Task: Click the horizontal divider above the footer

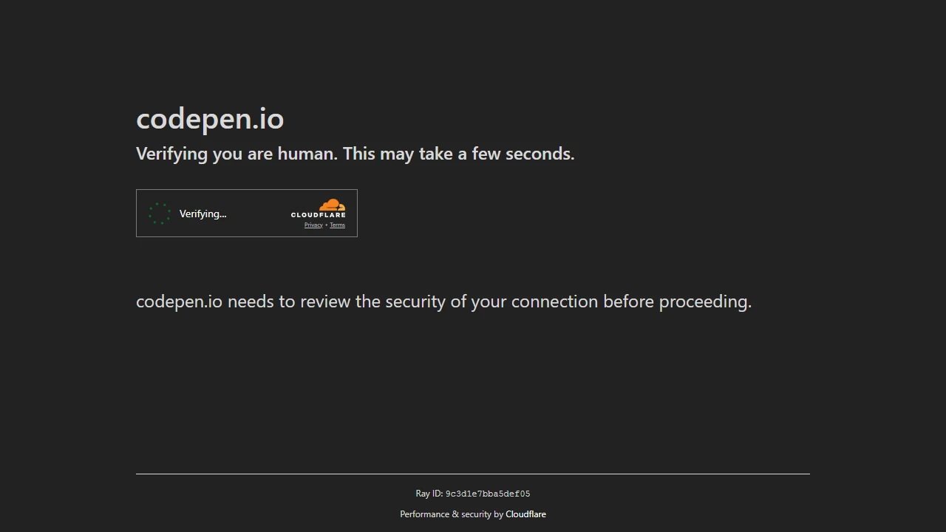Action: click(x=473, y=474)
